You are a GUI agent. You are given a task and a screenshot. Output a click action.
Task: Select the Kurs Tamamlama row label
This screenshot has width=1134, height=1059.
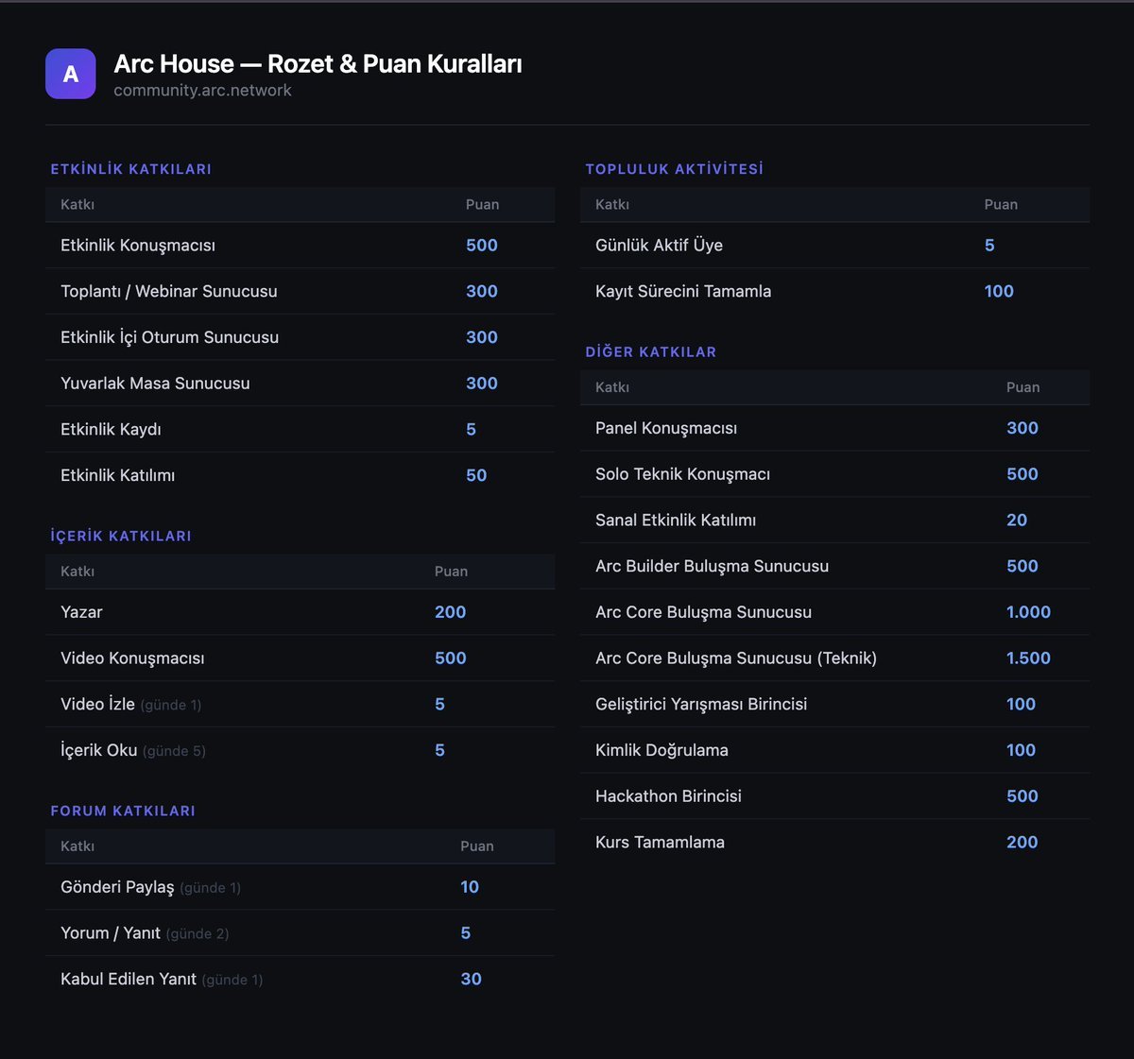pyautogui.click(x=660, y=843)
